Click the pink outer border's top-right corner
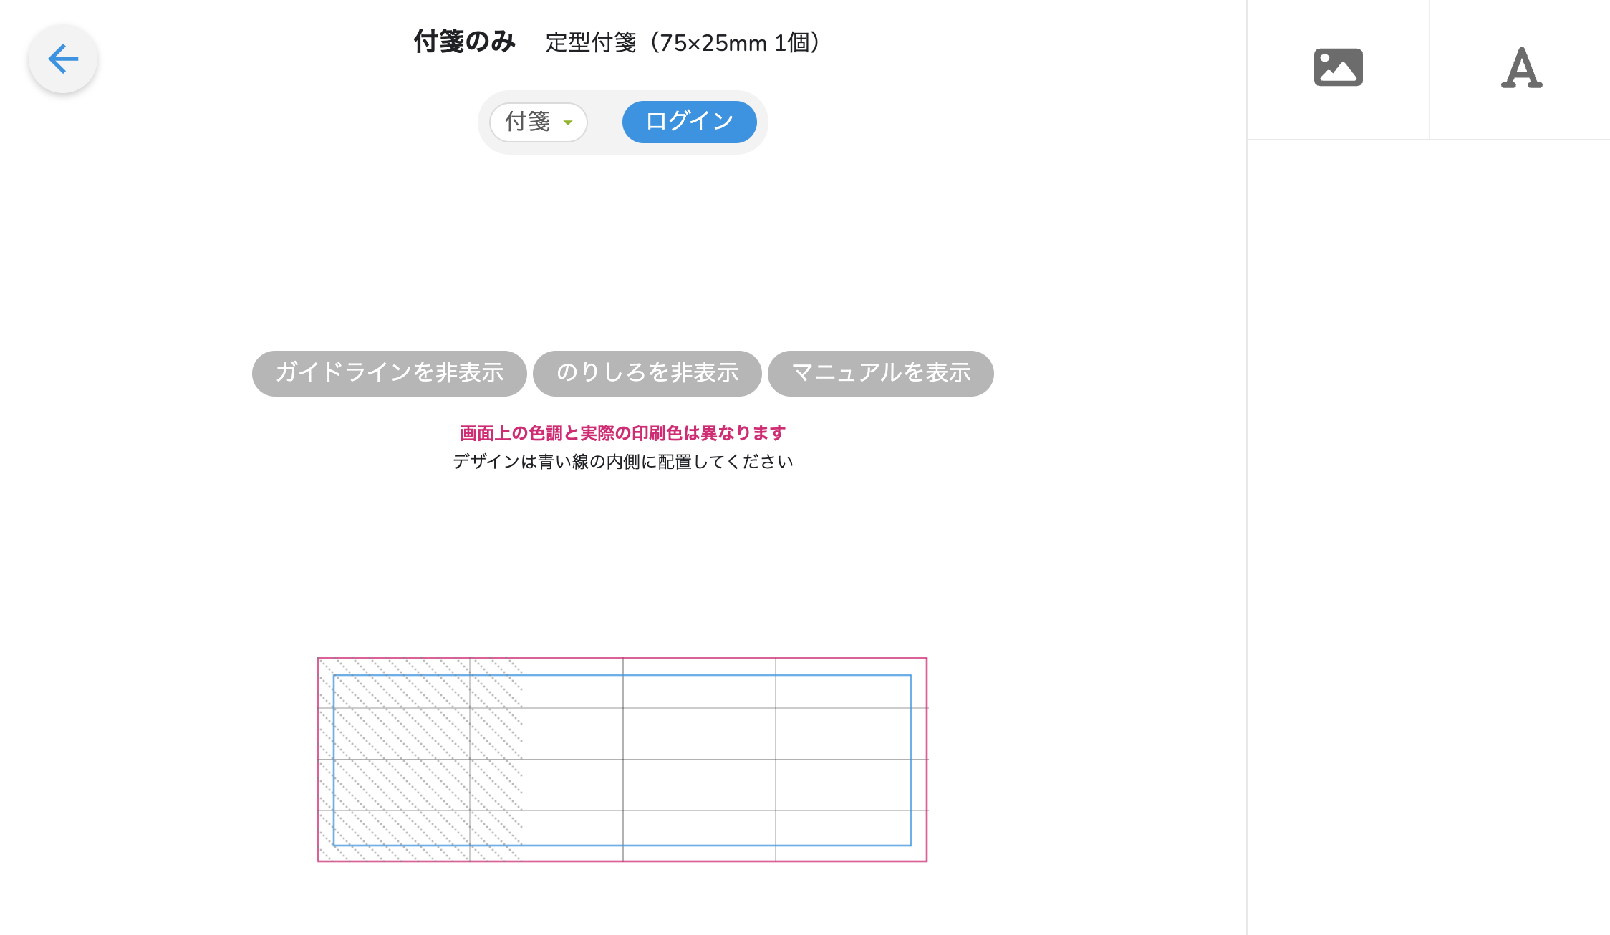The width and height of the screenshot is (1610, 935). (926, 659)
